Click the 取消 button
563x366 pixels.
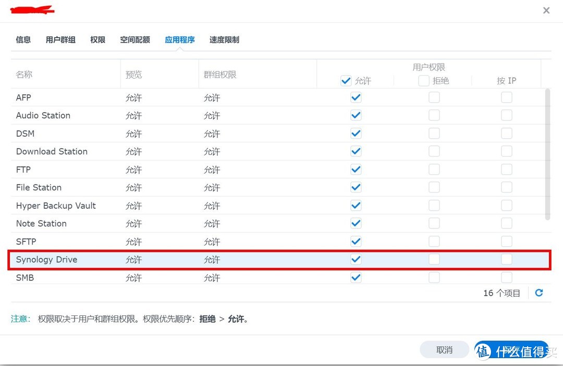point(444,350)
